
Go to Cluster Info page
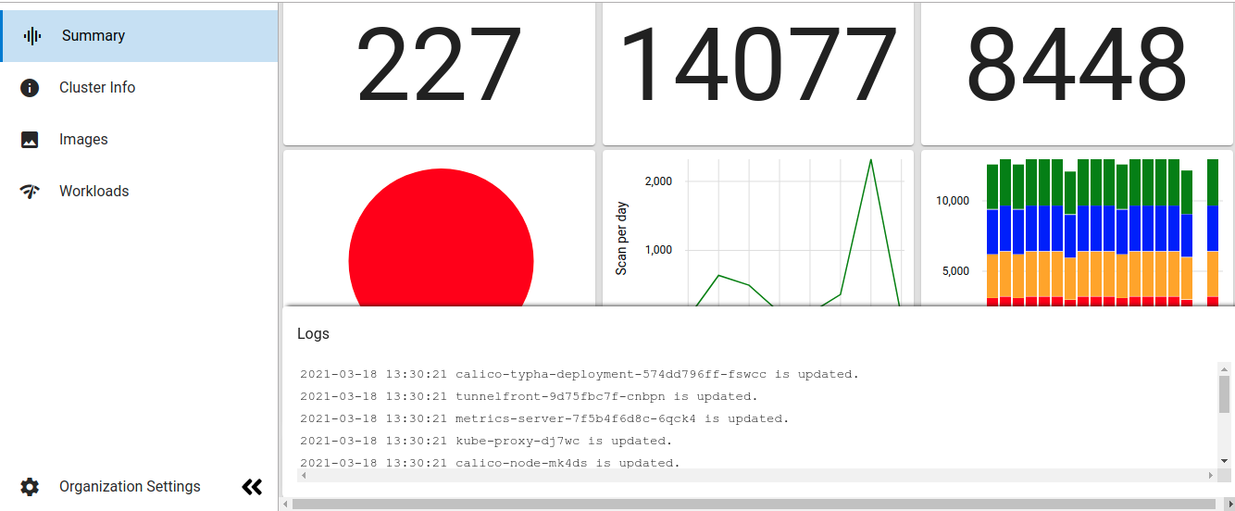pyautogui.click(x=97, y=88)
